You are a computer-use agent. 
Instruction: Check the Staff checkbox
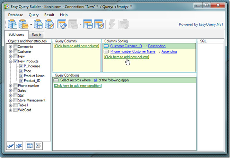(15, 95)
